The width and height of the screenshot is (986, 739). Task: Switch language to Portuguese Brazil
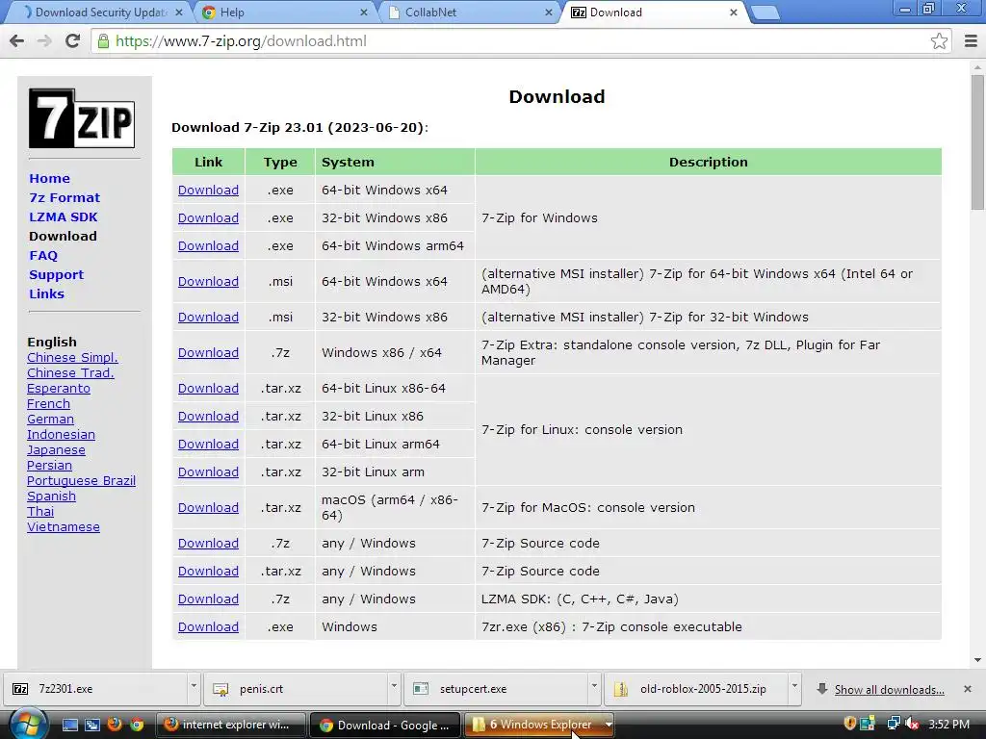[81, 481]
